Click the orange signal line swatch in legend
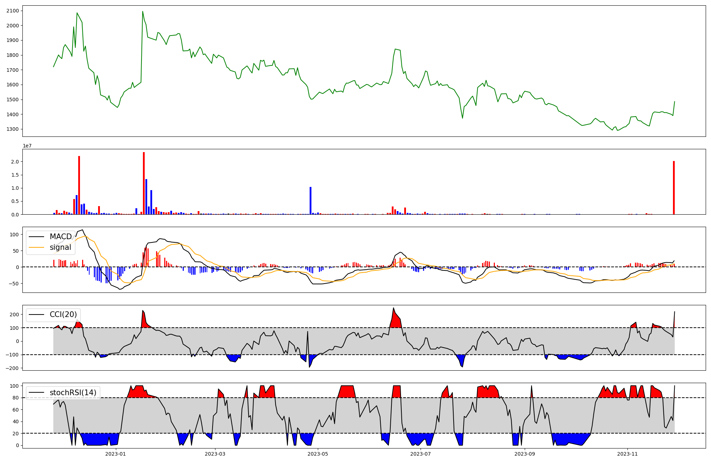Viewport: 711px width, 462px height. pyautogui.click(x=36, y=247)
